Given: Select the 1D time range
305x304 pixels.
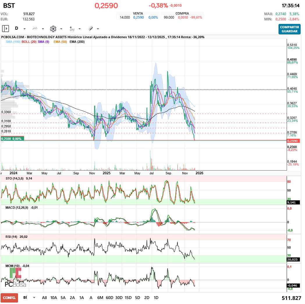Looking at the screenshot, I should 156,298.
